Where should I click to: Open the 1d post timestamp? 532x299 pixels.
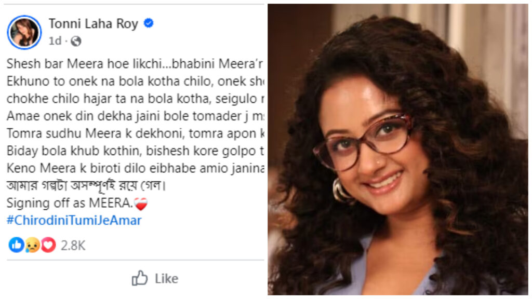[x=55, y=40]
